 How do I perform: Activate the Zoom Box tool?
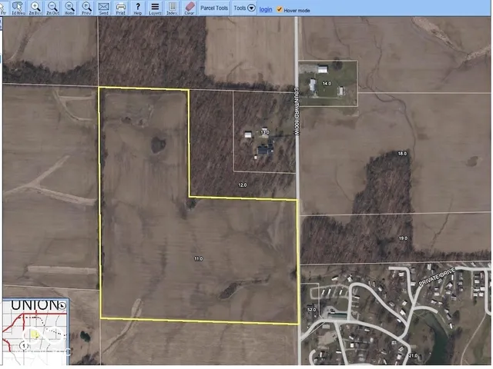(35, 8)
